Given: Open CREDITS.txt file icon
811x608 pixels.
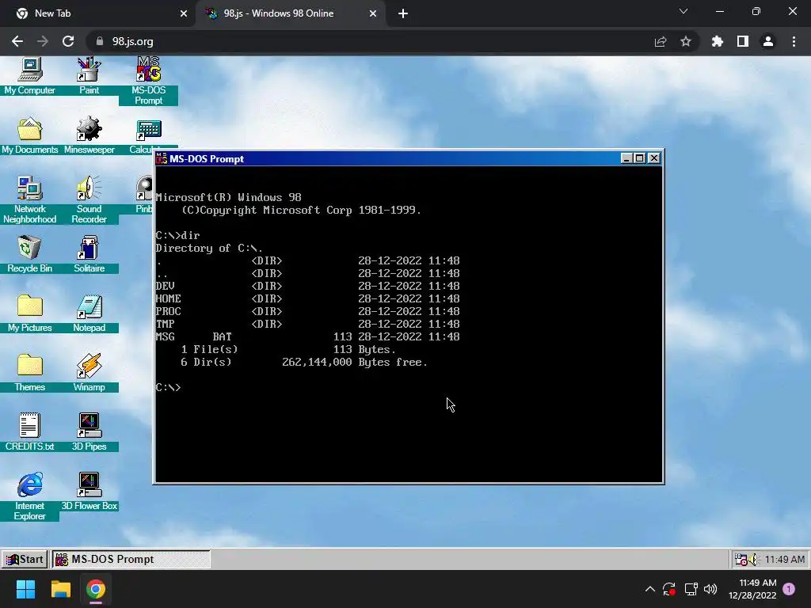Looking at the screenshot, I should (x=29, y=432).
